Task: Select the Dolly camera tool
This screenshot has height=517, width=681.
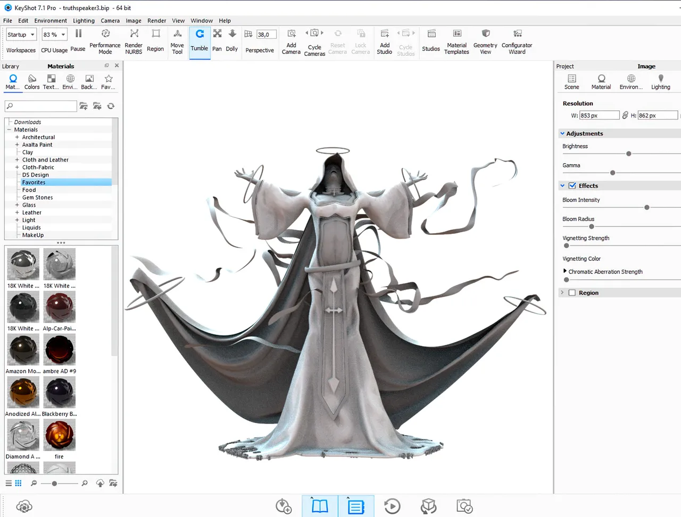Action: point(232,40)
